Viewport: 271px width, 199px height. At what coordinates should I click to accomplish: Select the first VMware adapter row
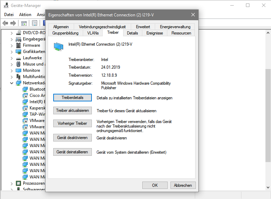tap(34, 121)
